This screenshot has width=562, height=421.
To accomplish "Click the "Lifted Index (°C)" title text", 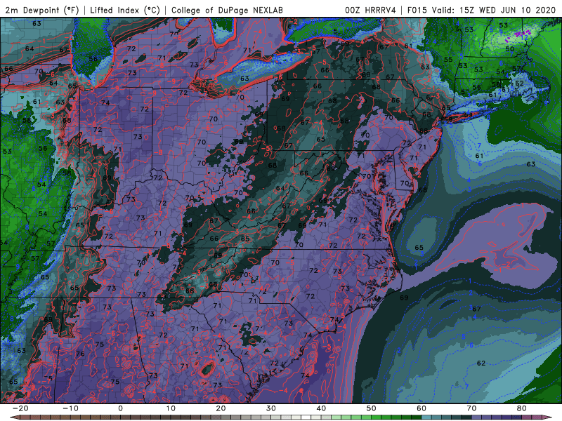I will tap(125, 10).
